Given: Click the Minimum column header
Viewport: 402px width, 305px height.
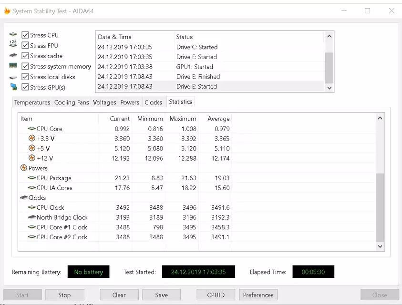Looking at the screenshot, I should tap(149, 119).
